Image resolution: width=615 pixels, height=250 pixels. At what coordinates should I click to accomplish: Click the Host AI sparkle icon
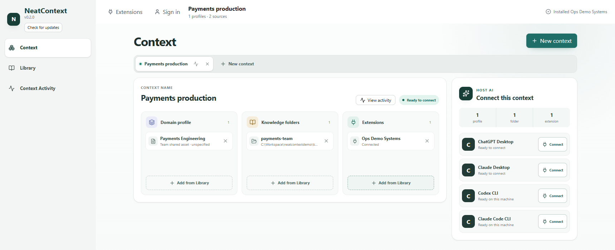coord(466,94)
